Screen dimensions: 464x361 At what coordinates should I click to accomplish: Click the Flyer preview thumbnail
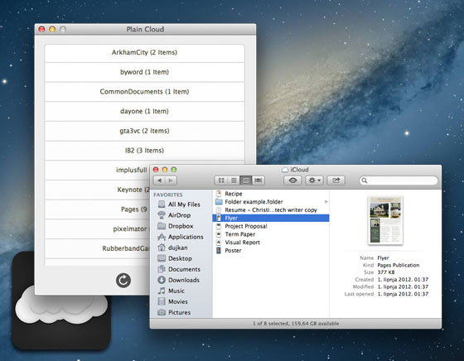(x=385, y=220)
